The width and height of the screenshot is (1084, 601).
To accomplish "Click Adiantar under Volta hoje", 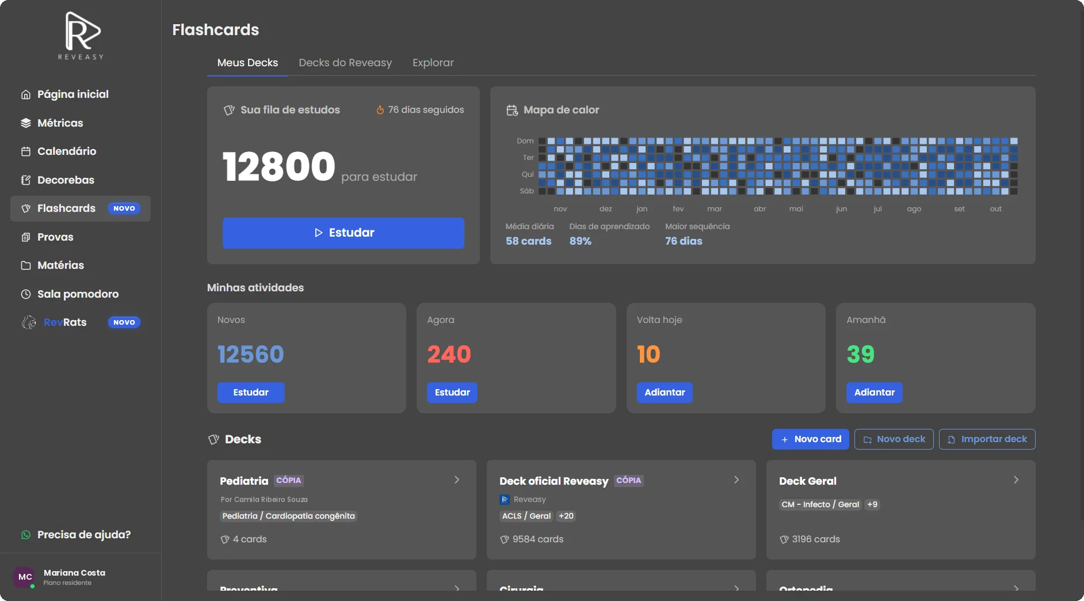I will (665, 393).
